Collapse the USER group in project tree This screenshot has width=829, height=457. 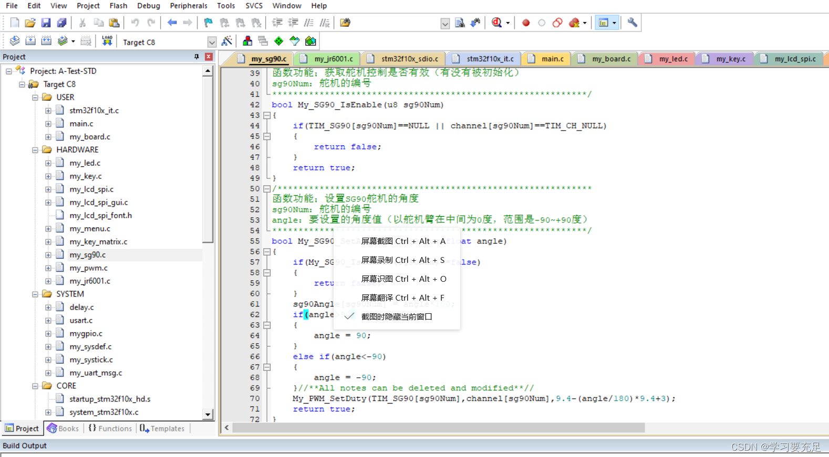[x=35, y=98]
